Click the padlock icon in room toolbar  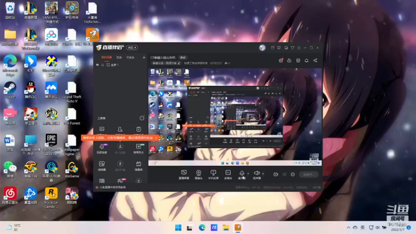click(x=289, y=60)
